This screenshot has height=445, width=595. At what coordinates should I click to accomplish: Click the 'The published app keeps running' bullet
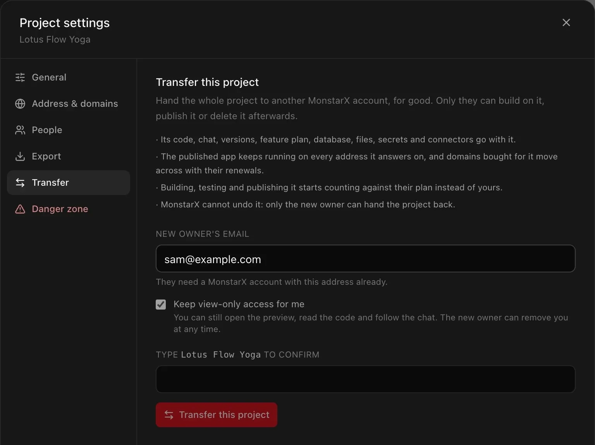(x=357, y=164)
